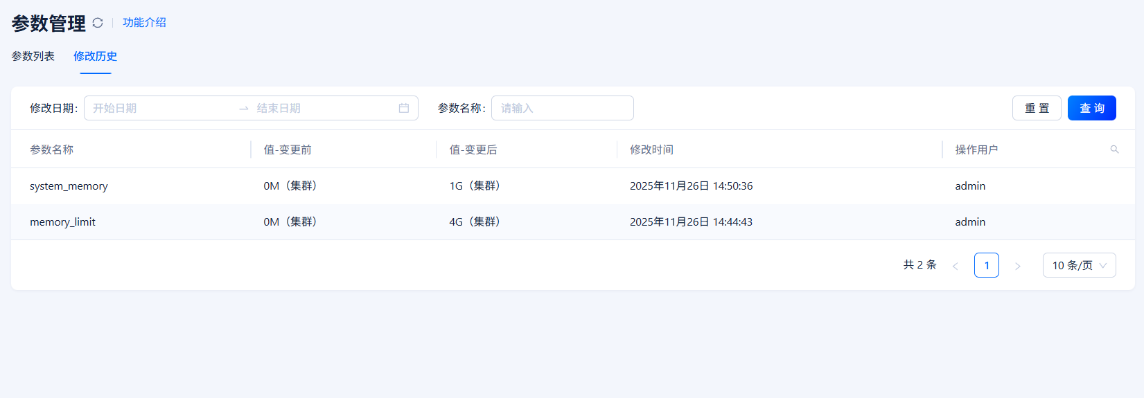
Task: Switch to the 参数列表 tab
Action: pos(33,56)
